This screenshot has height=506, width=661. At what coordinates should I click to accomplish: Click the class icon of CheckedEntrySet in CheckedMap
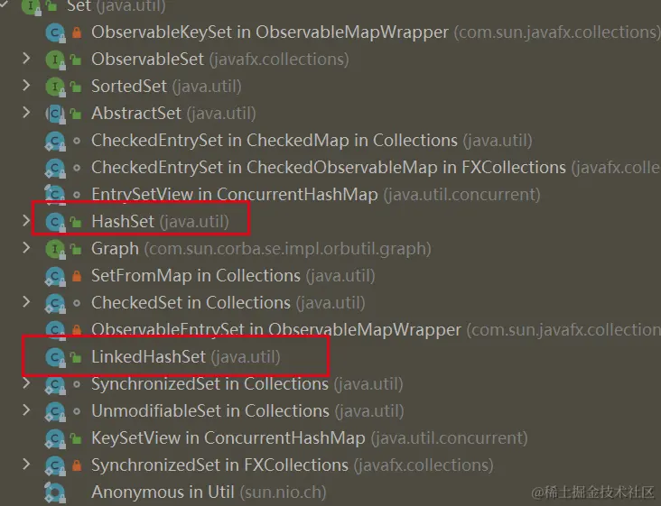tap(55, 141)
